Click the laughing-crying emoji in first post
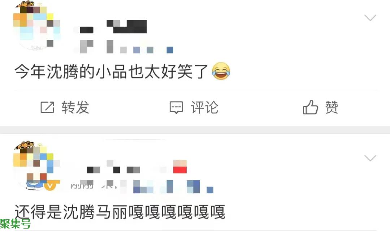Image resolution: width=390 pixels, height=233 pixels. point(221,71)
